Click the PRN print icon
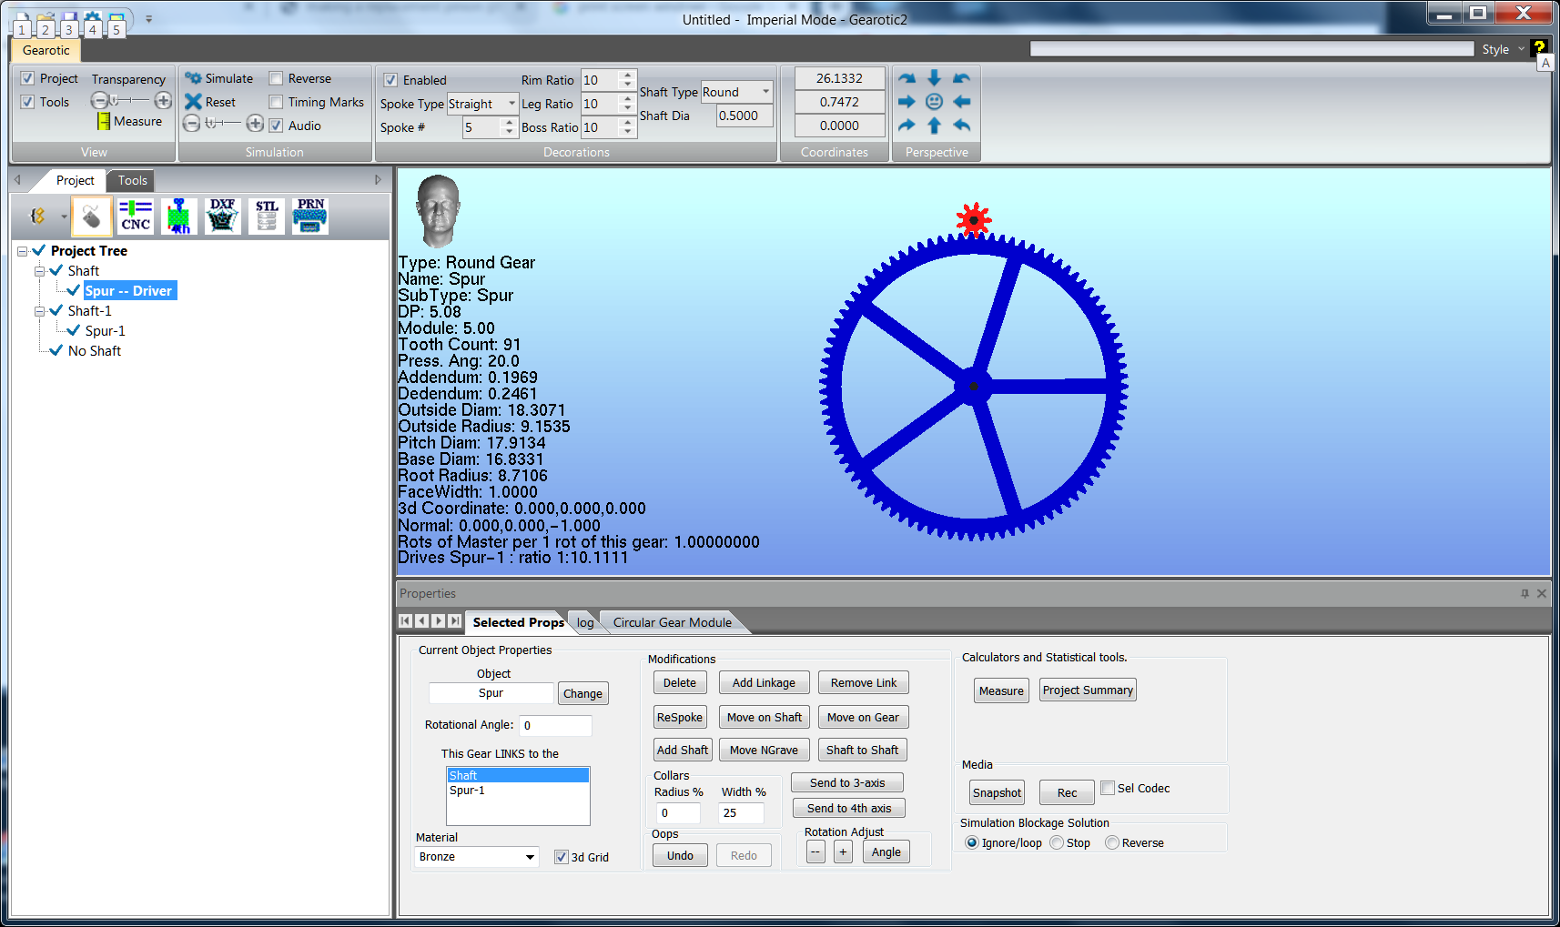The height and width of the screenshot is (927, 1560). pyautogui.click(x=310, y=217)
